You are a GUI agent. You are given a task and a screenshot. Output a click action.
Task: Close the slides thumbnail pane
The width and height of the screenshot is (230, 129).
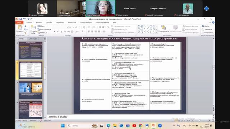tap(45, 39)
